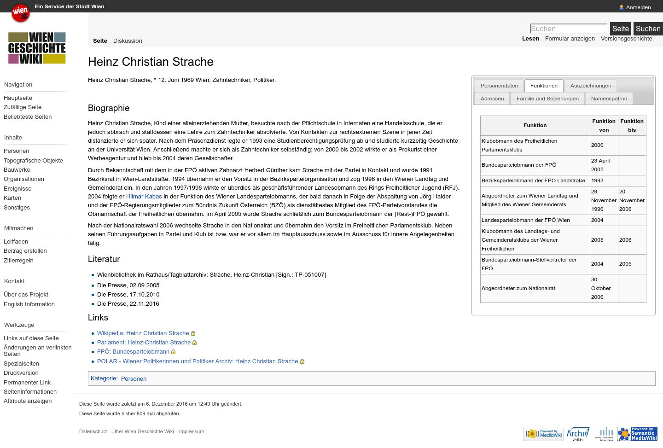Open Datenschutz footer link

point(93,432)
